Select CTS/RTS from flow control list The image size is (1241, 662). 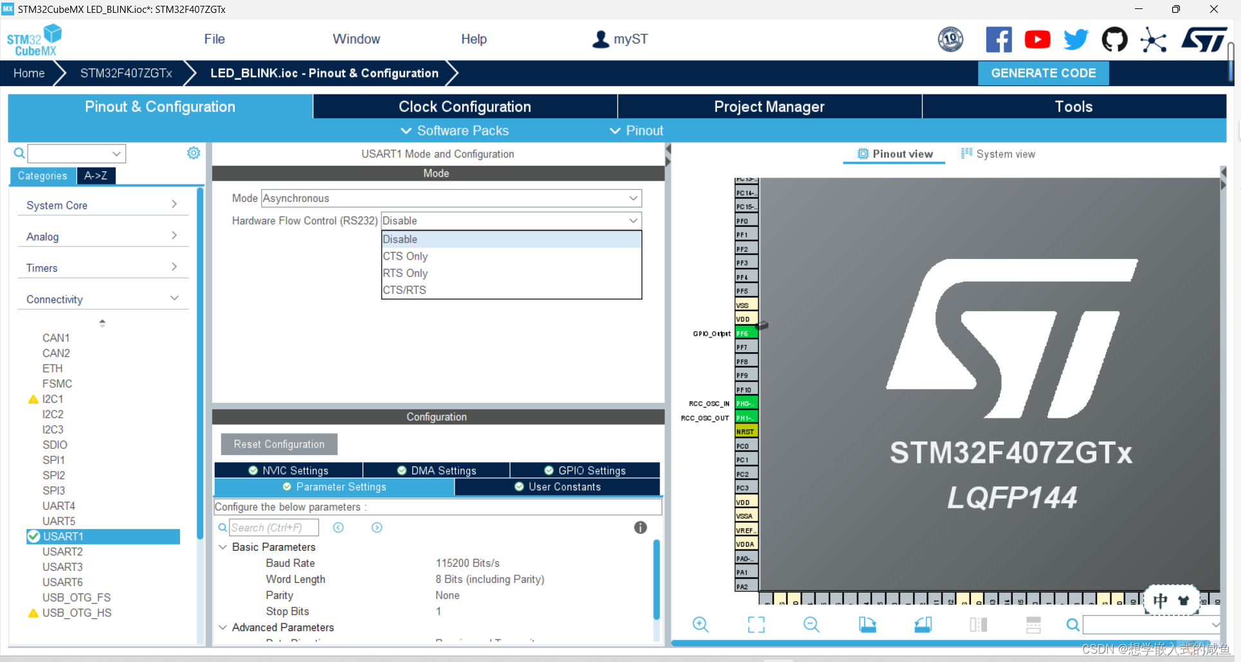click(x=404, y=290)
